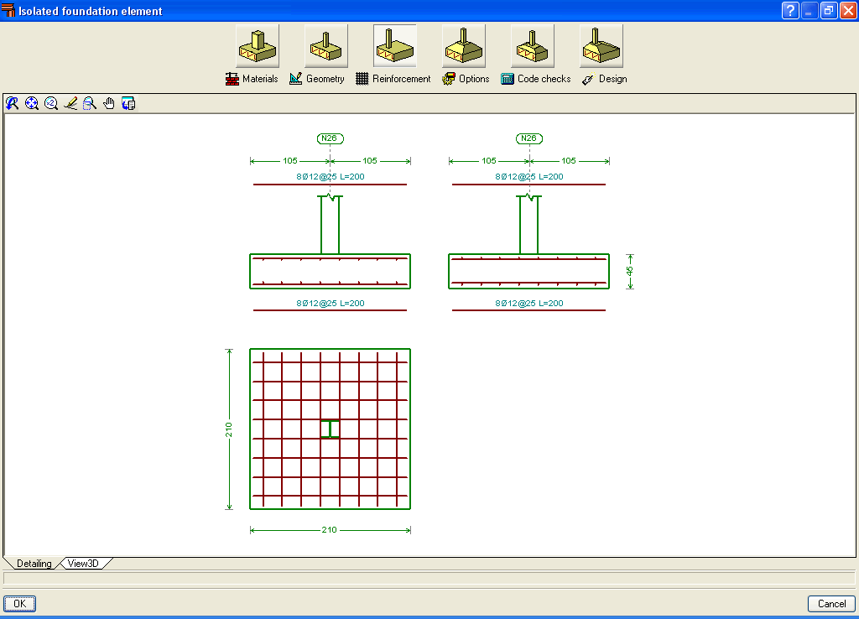859x619 pixels.
Task: Click the redraw pencil icon
Action: [70, 103]
